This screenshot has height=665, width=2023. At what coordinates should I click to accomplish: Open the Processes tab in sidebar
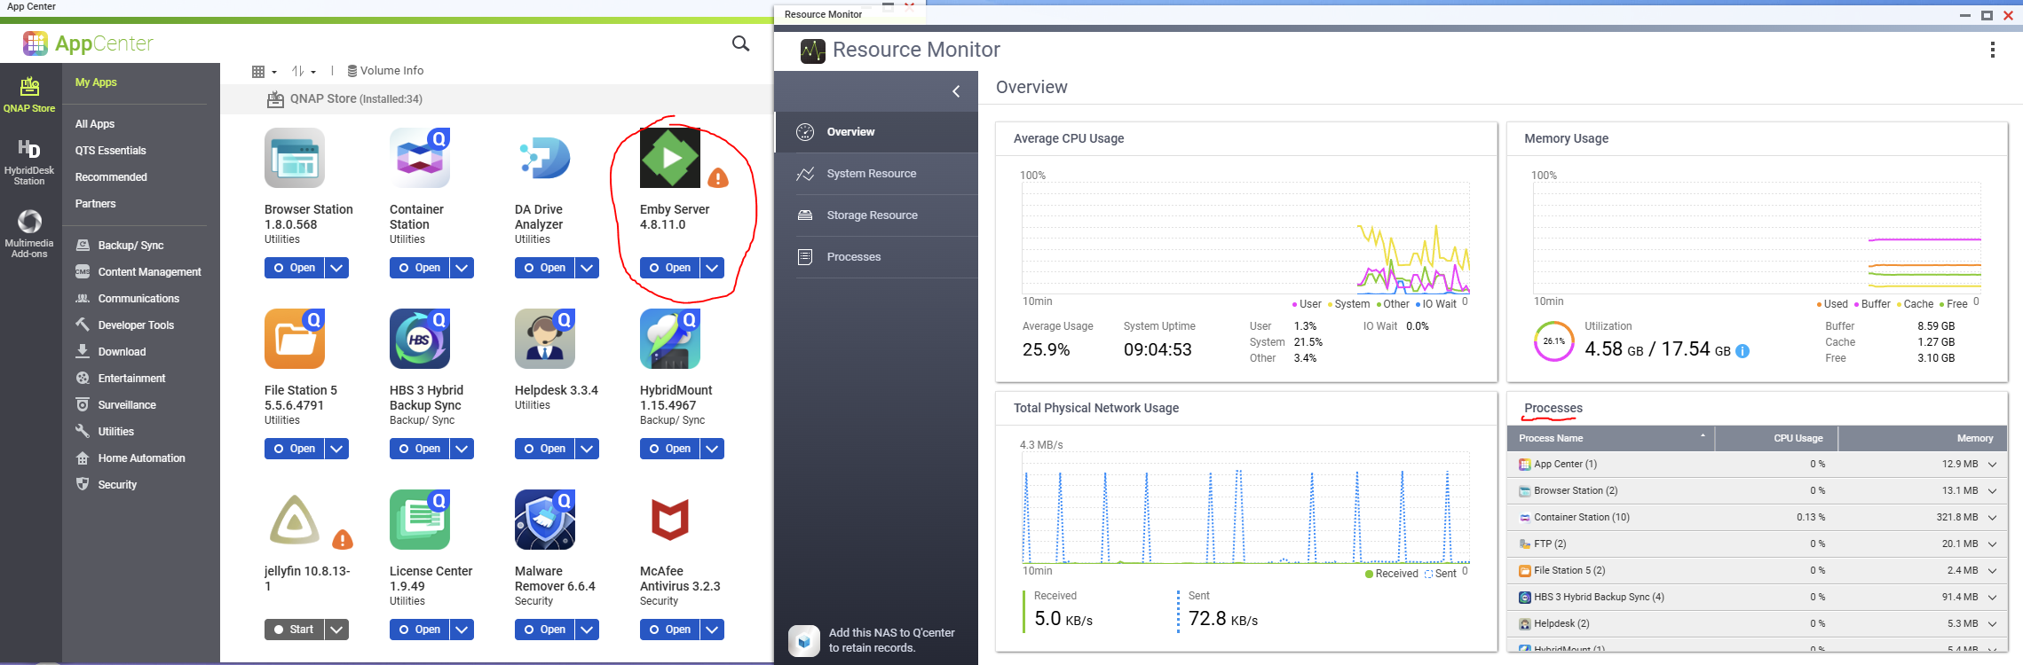pyautogui.click(x=876, y=257)
